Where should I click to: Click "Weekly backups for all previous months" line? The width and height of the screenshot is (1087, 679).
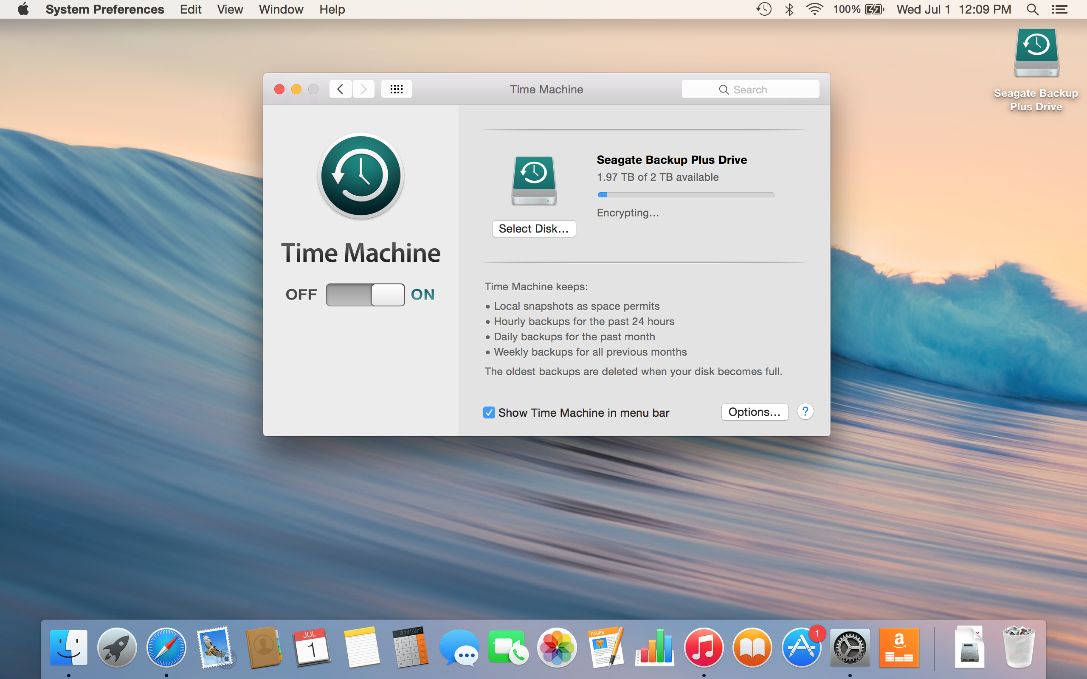coord(590,352)
